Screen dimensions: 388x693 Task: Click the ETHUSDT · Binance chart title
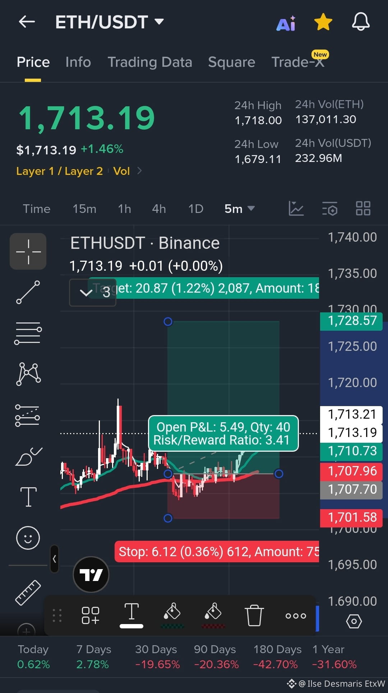coord(145,243)
